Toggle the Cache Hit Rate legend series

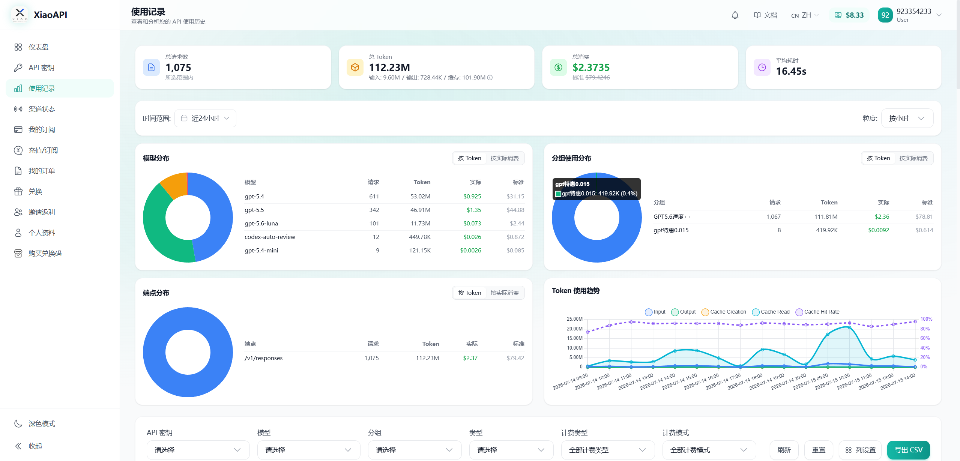817,312
